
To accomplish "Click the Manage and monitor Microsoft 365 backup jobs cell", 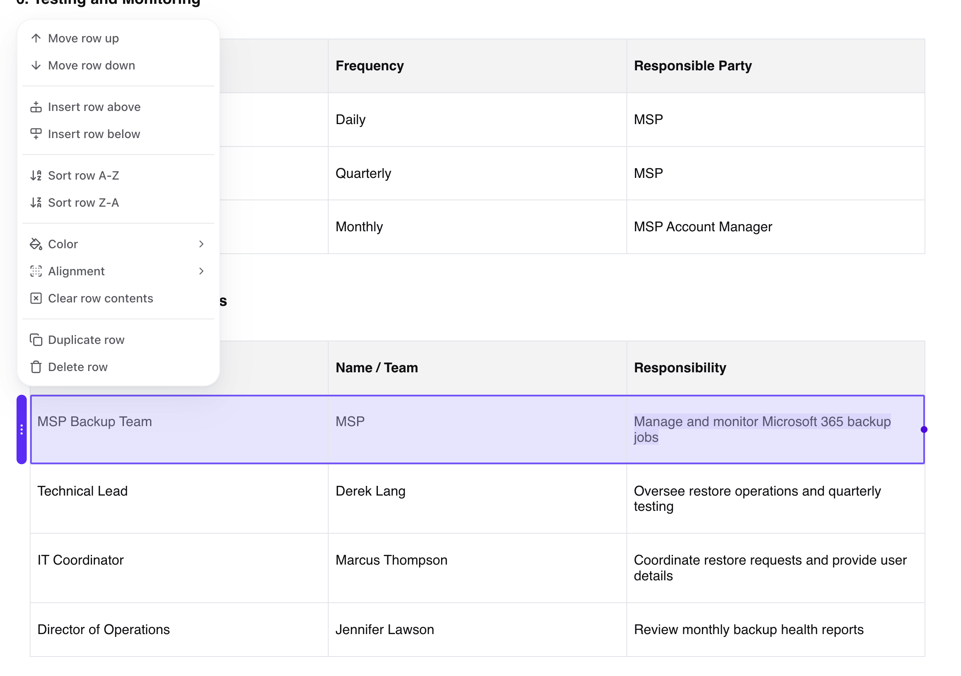I will (x=776, y=429).
